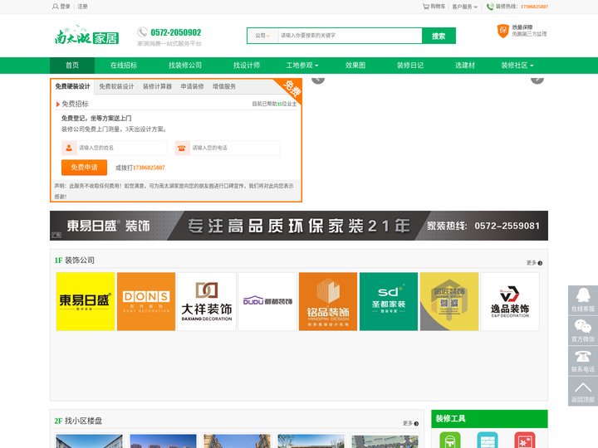598x448 pixels.
Task: Select the 首页 navigation item
Action: (x=72, y=66)
